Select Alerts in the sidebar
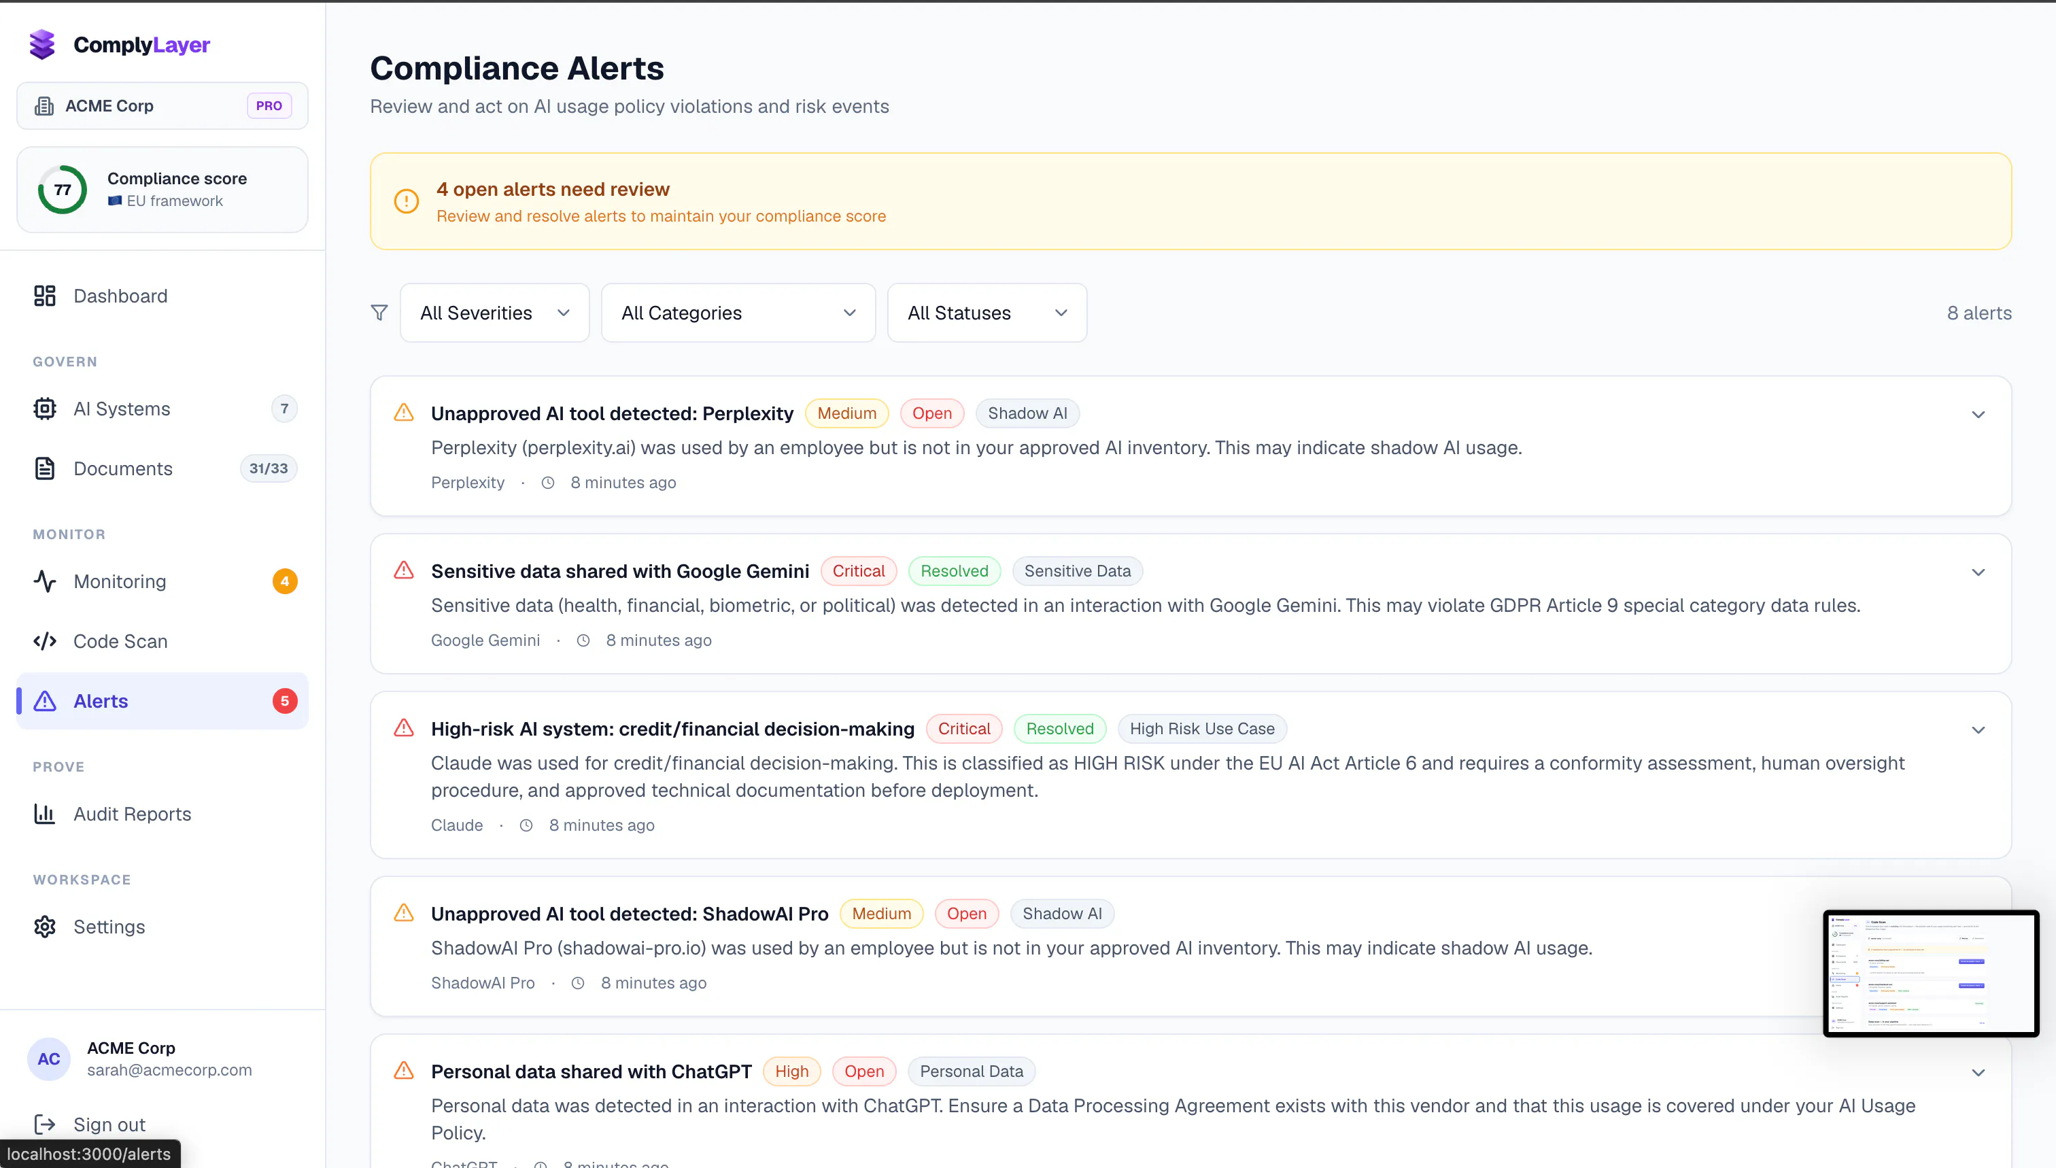 coord(162,701)
